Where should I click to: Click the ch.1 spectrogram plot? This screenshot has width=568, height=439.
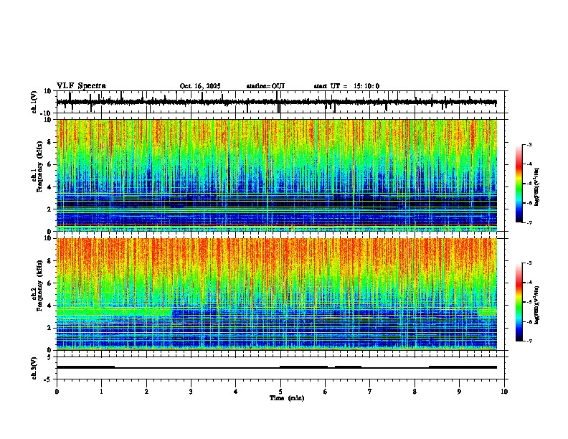tap(277, 175)
